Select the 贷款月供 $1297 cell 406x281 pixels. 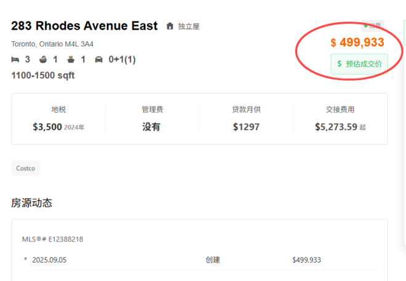coord(246,119)
